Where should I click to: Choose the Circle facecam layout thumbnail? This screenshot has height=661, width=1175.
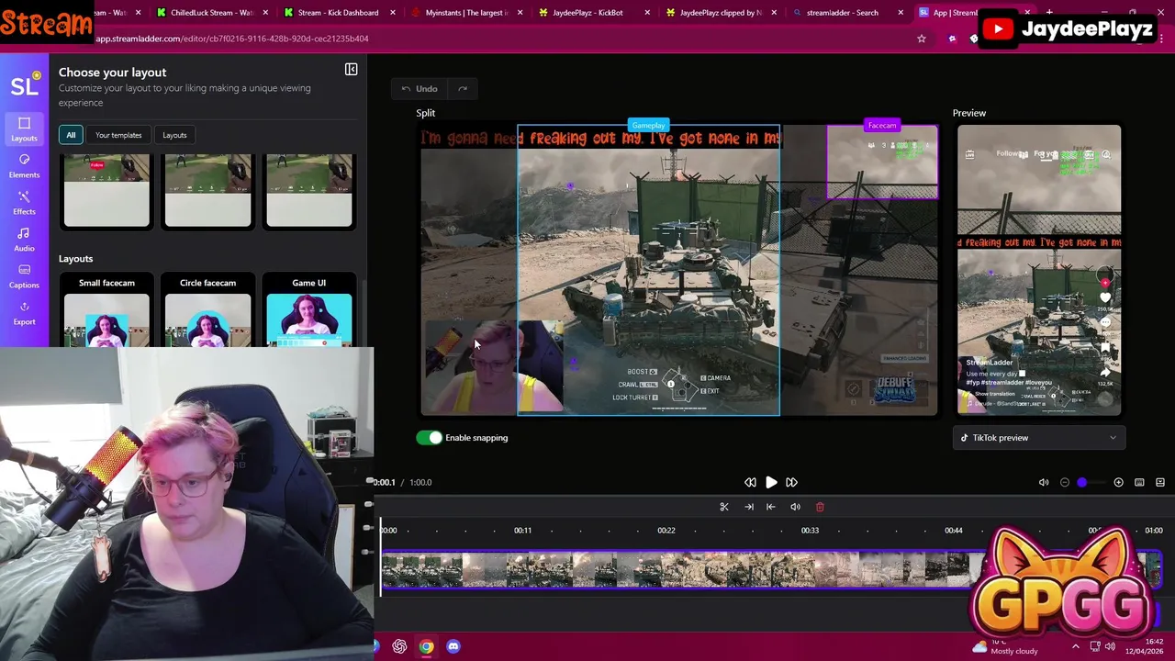pyautogui.click(x=207, y=310)
